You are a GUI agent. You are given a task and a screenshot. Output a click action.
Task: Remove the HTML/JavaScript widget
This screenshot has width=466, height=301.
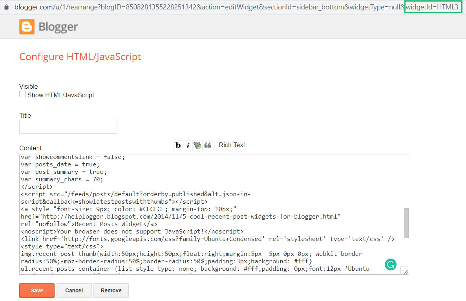click(111, 290)
